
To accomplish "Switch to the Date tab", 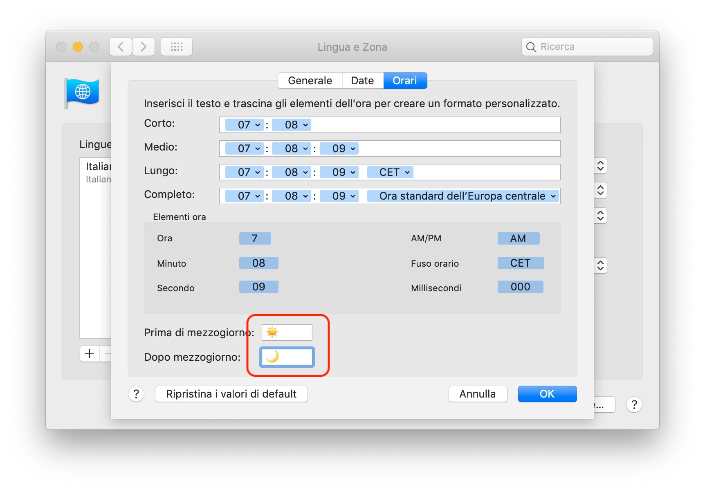I will click(x=362, y=81).
